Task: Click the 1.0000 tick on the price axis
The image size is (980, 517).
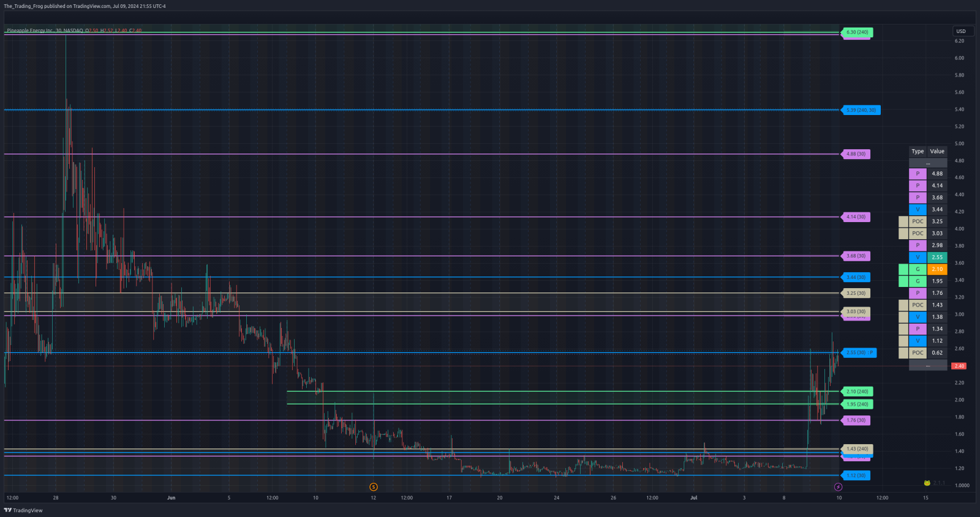Action: 962,486
